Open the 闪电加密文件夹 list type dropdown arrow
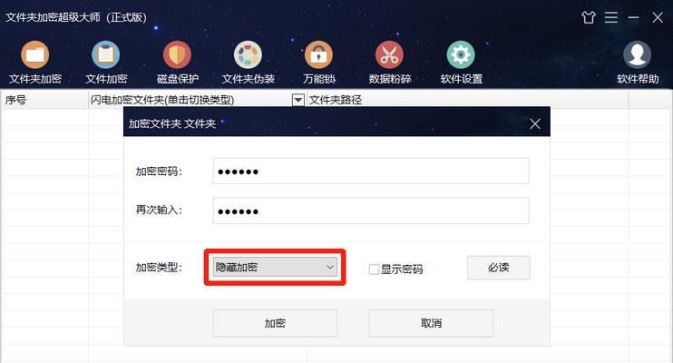 (297, 100)
